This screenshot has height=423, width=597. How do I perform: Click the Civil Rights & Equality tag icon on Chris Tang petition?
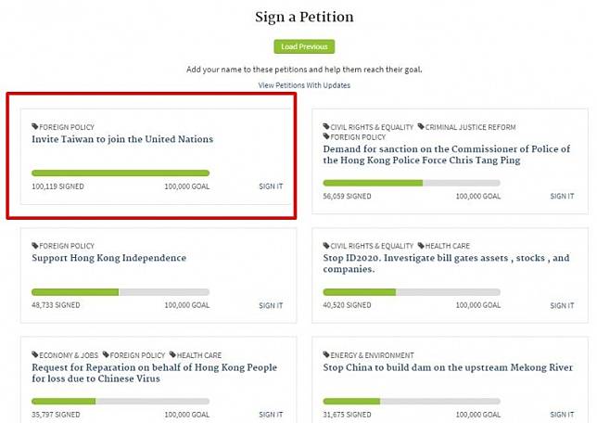point(326,127)
